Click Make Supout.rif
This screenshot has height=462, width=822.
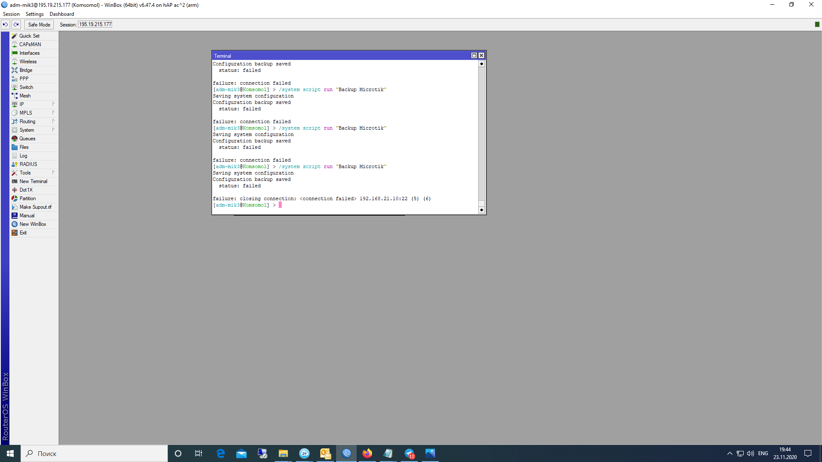pos(34,207)
